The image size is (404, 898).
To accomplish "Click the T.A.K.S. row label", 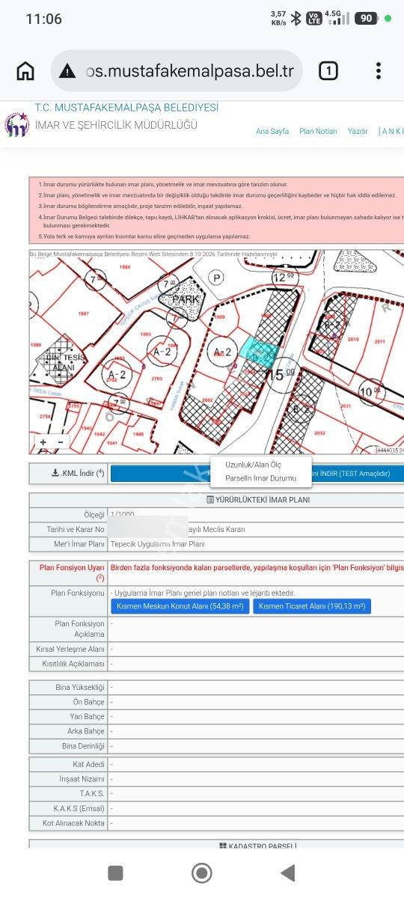I will [x=92, y=793].
